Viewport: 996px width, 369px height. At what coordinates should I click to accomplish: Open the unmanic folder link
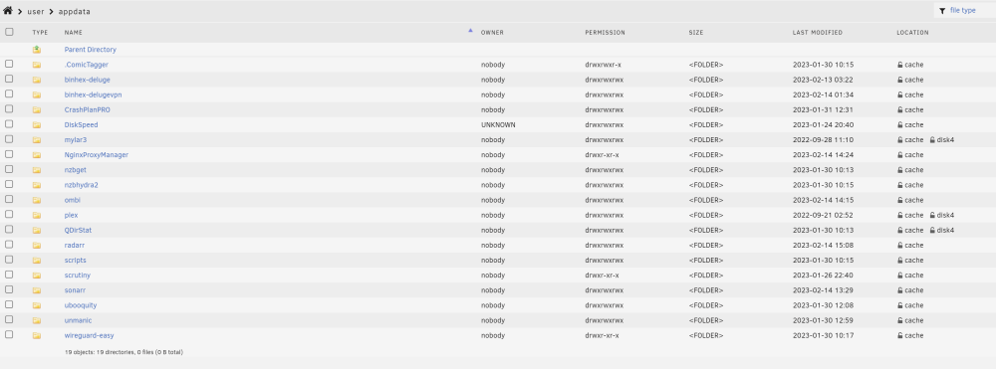(78, 321)
